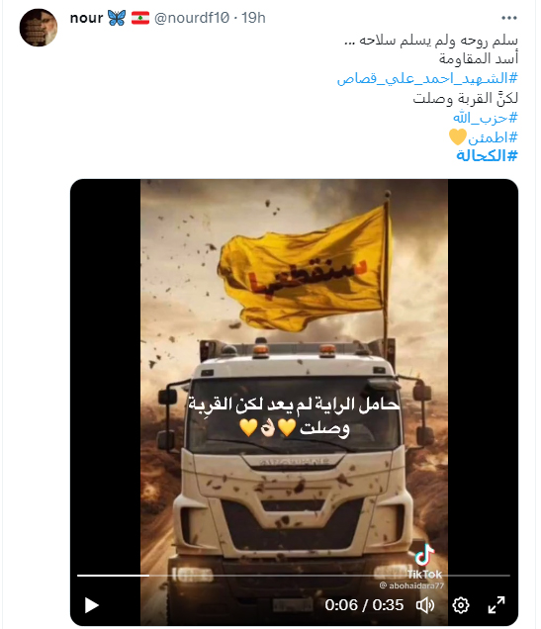Open hashtag #حزب_الله
Screen dimensions: 541x629
coord(486,118)
